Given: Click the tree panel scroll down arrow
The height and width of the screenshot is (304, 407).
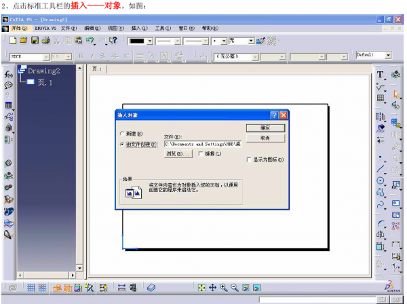Looking at the screenshot, I should click(x=79, y=268).
